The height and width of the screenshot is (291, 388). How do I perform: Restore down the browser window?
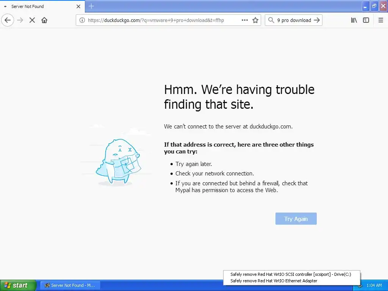[x=374, y=6]
